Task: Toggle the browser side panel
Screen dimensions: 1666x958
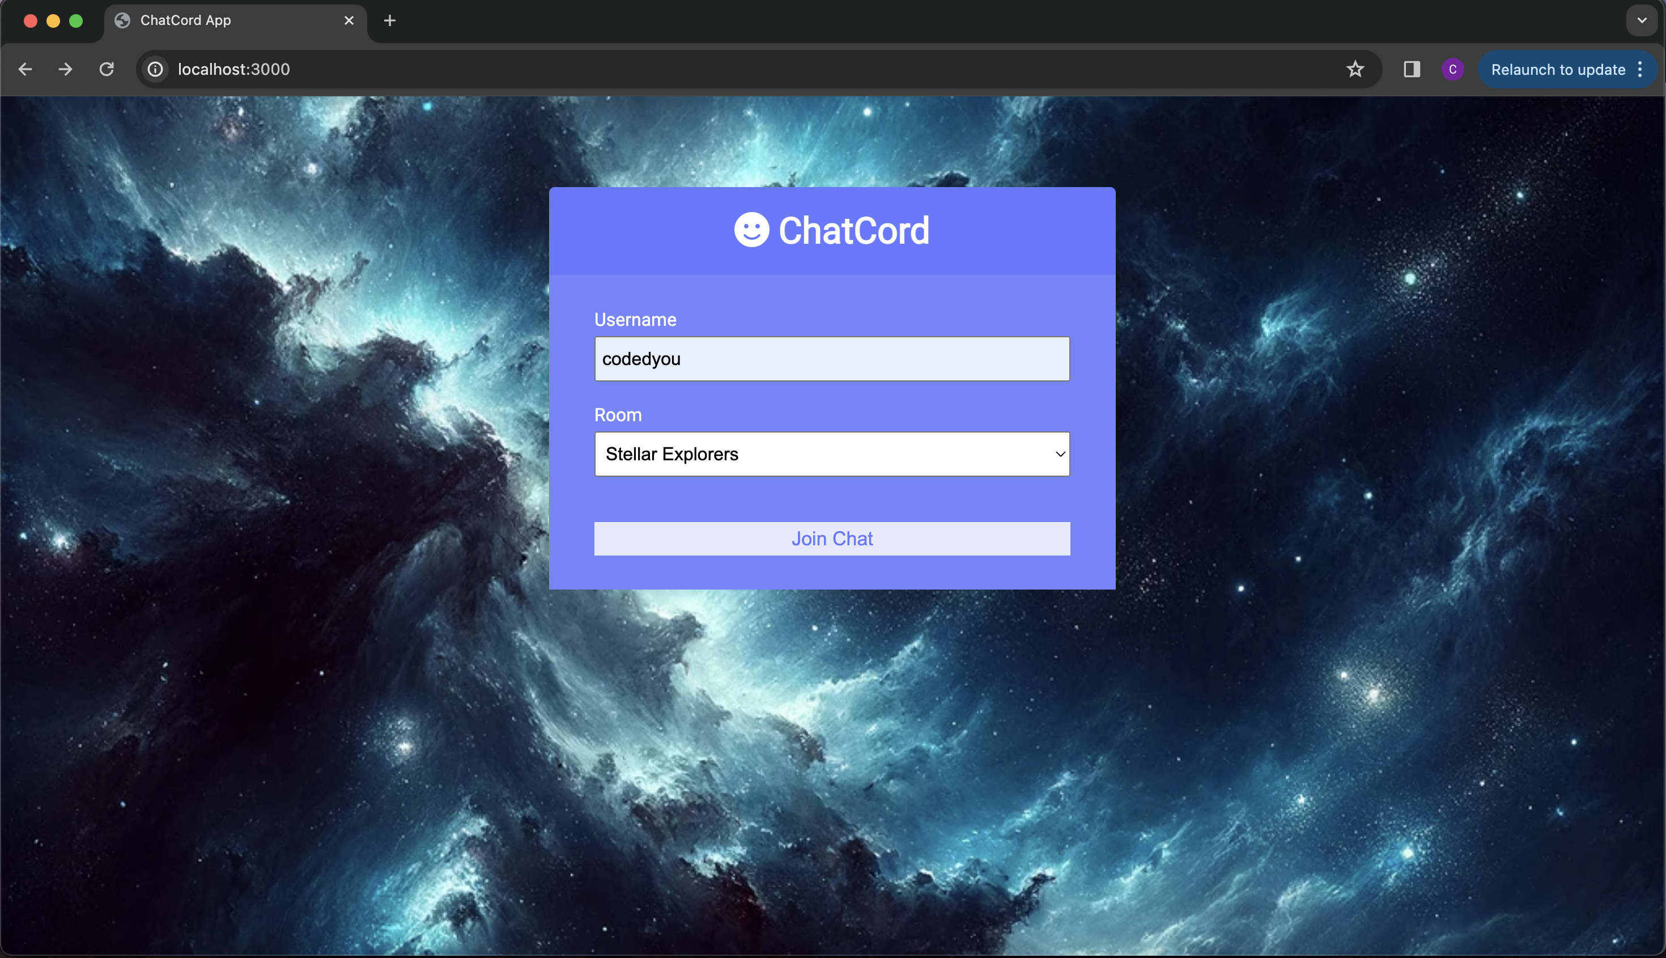Action: pyautogui.click(x=1412, y=69)
